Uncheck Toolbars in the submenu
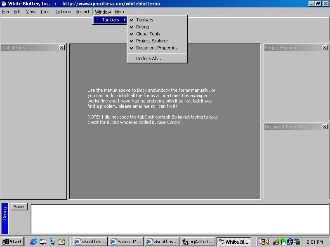The width and height of the screenshot is (330, 247). point(145,20)
